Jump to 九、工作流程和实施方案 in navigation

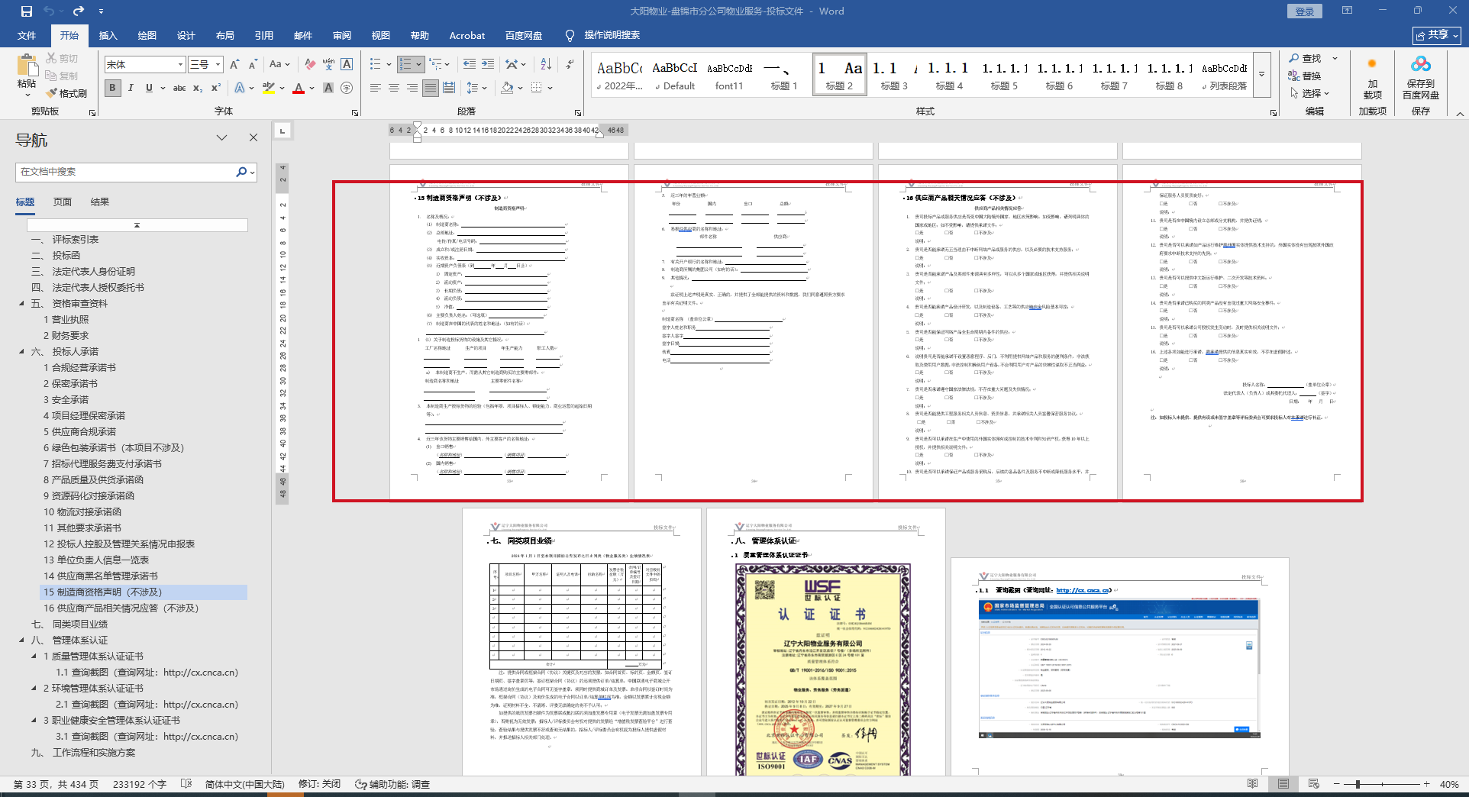coord(83,753)
